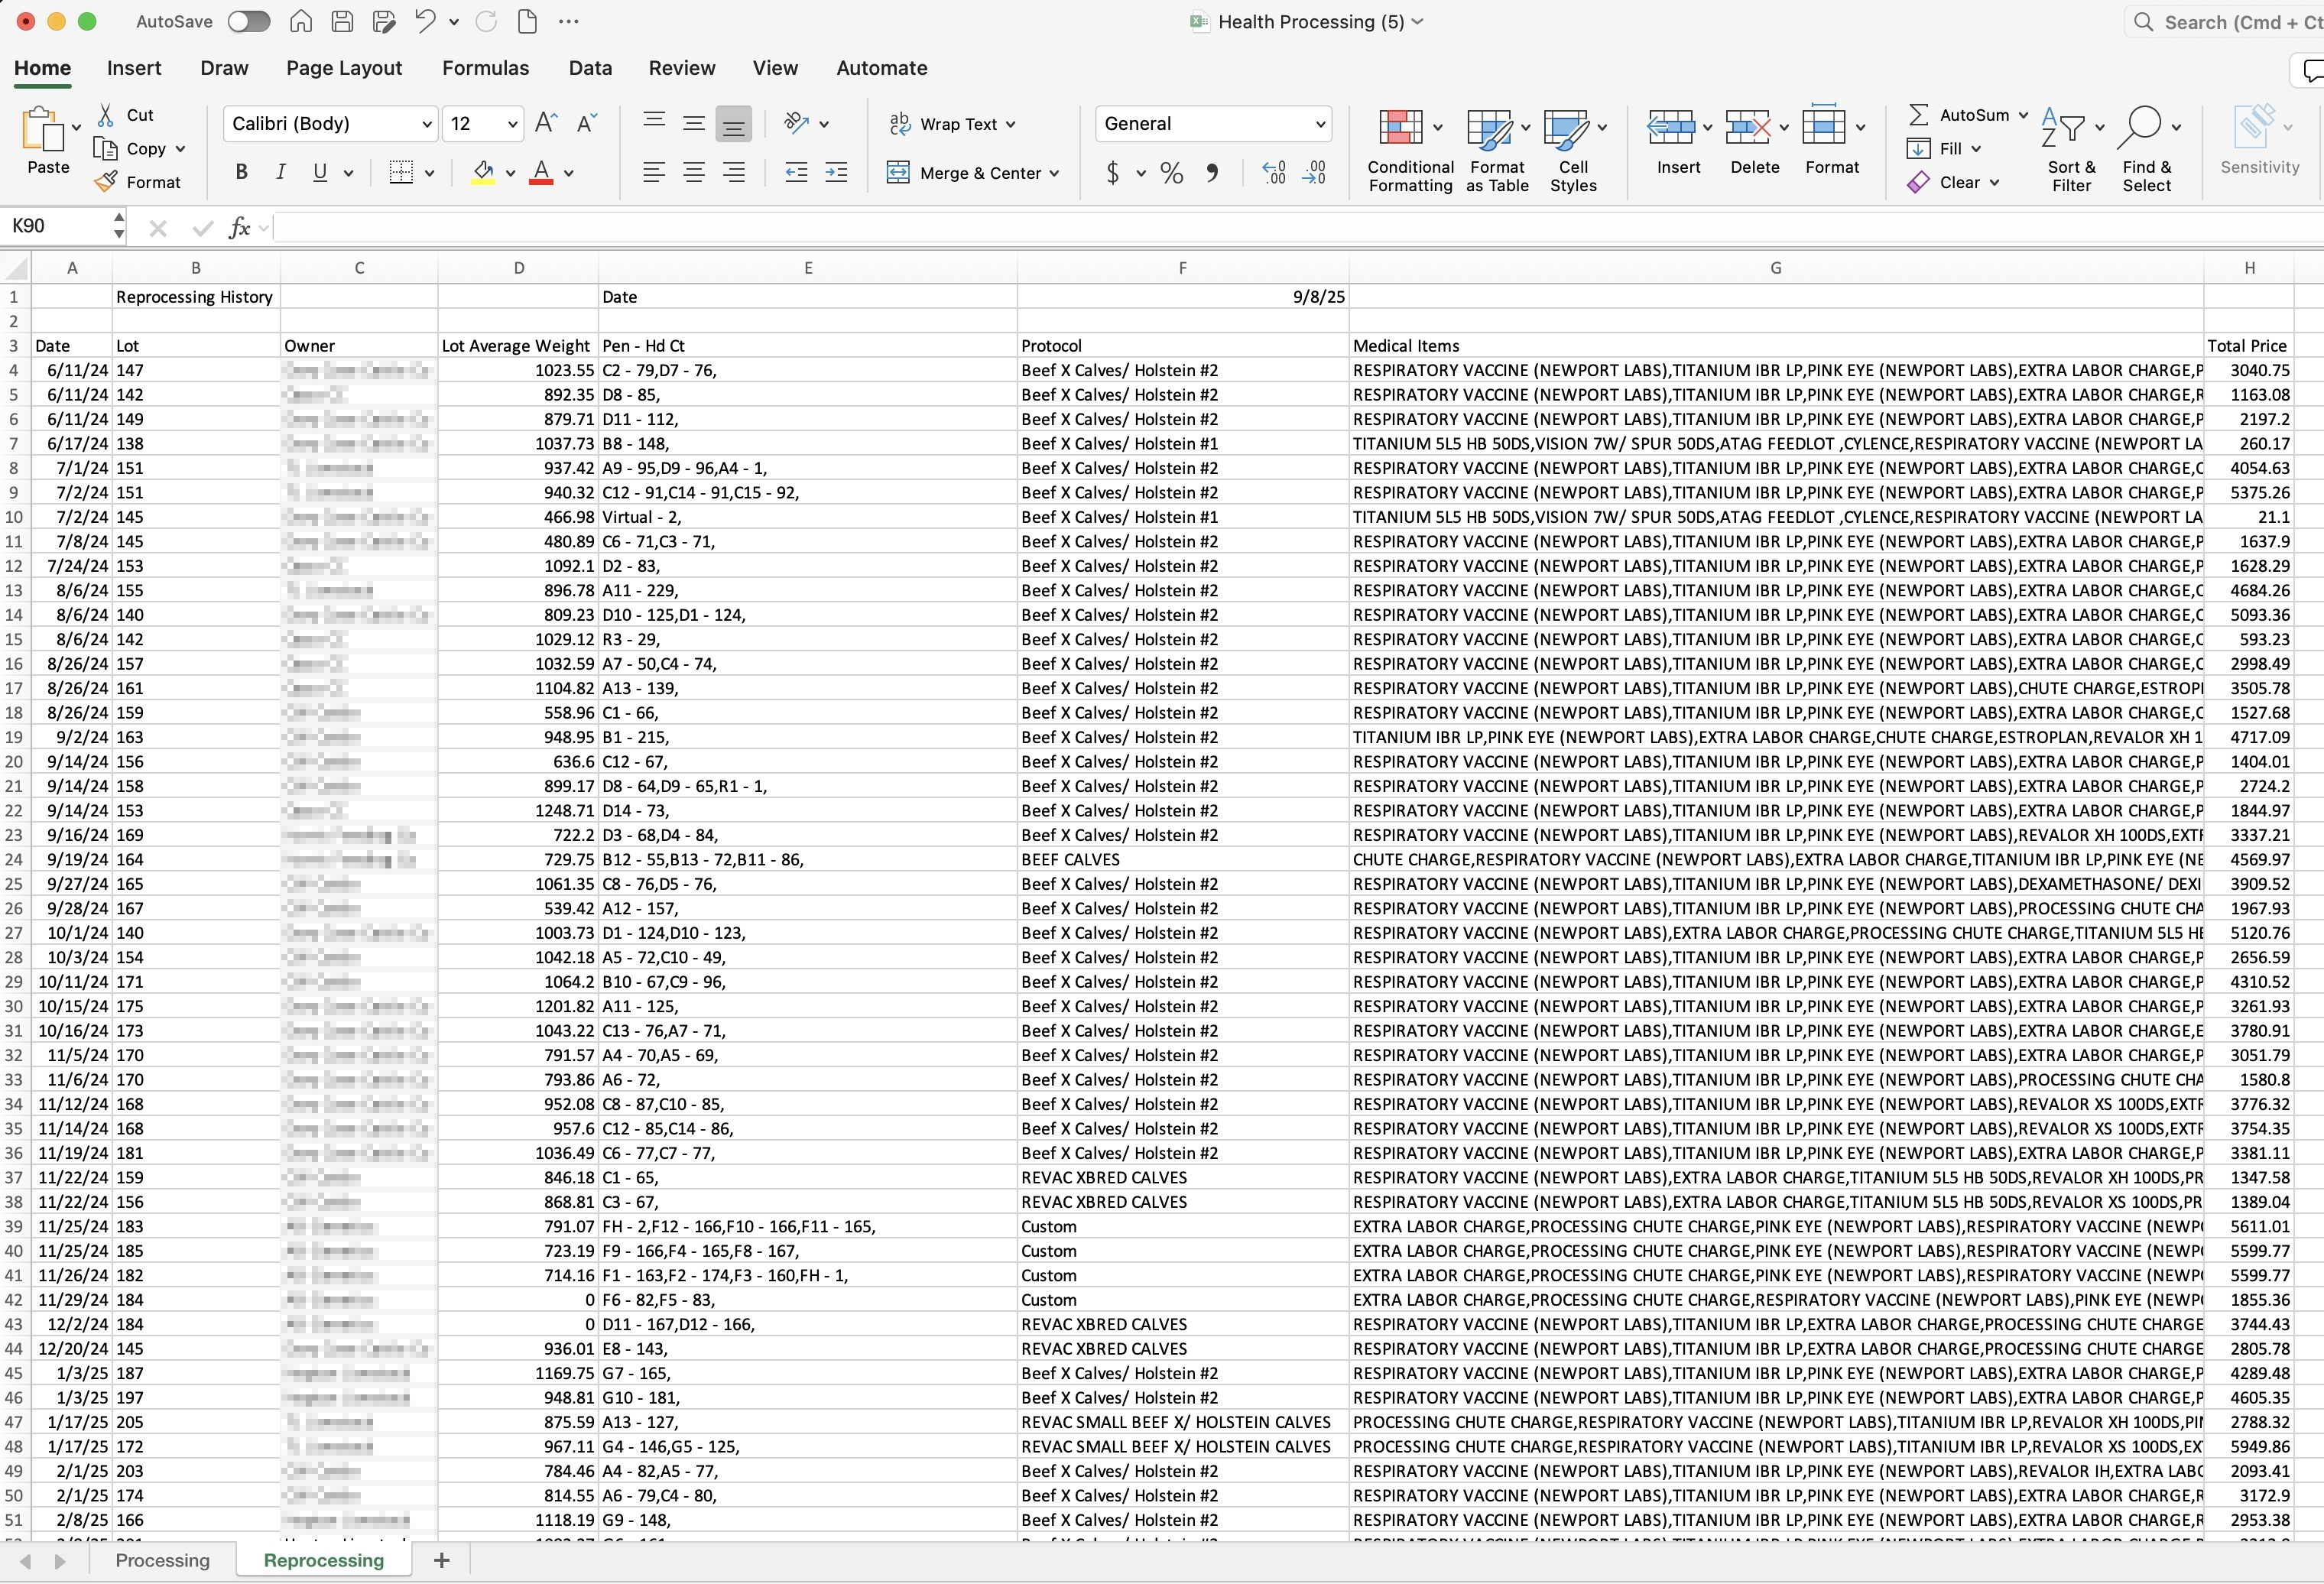2324x1584 pixels.
Task: Click the Merge & Center button
Action: (x=973, y=173)
